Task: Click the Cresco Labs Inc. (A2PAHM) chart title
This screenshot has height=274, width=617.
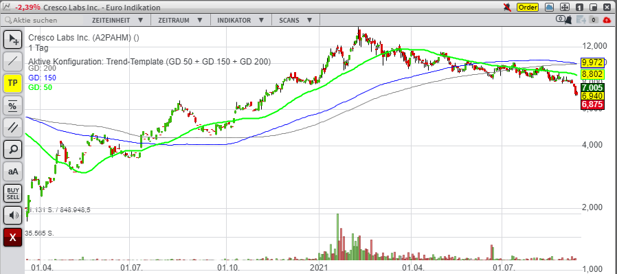Action: coord(84,38)
